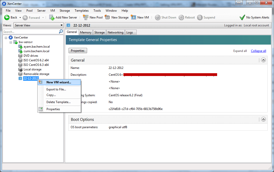Click the Suspend pause icon

pyautogui.click(x=200, y=17)
